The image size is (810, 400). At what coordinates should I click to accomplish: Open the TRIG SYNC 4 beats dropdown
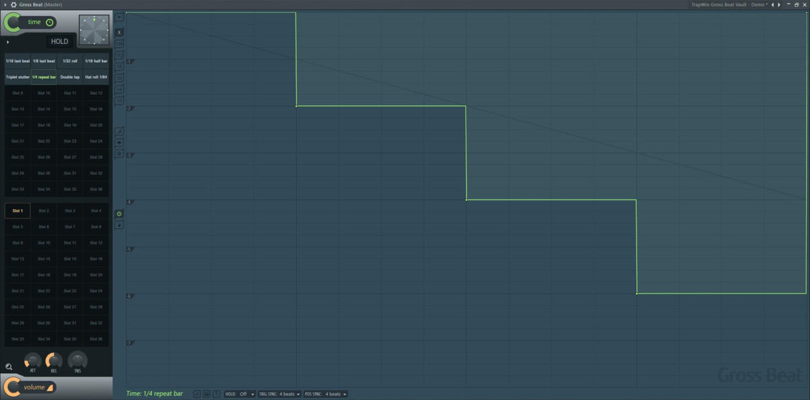click(280, 394)
